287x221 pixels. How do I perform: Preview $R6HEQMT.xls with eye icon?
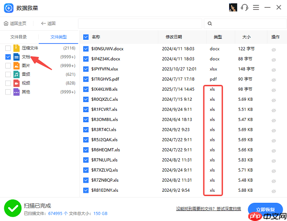coord(274,151)
